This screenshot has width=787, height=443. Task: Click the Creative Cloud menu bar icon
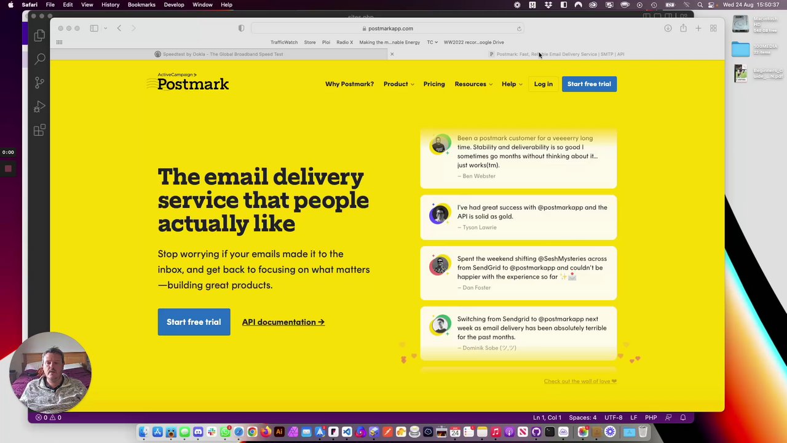coord(593,5)
